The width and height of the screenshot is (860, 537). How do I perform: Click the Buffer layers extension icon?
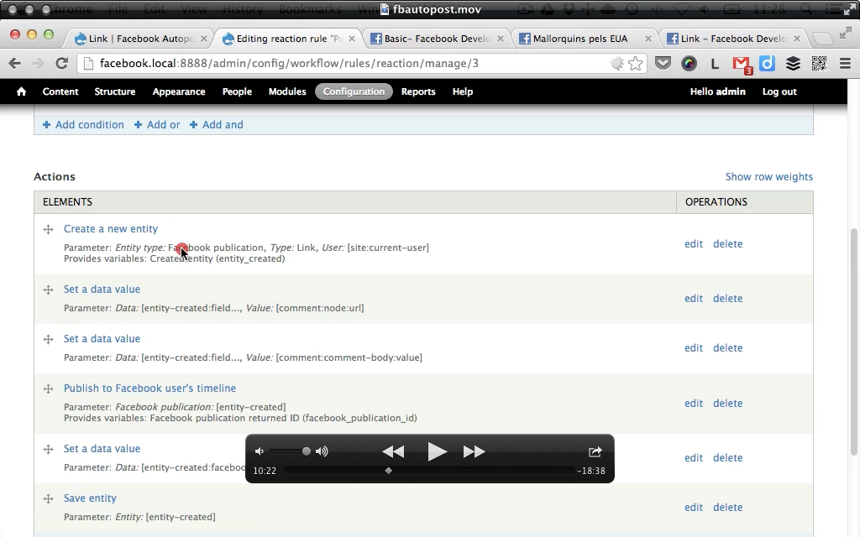point(793,64)
